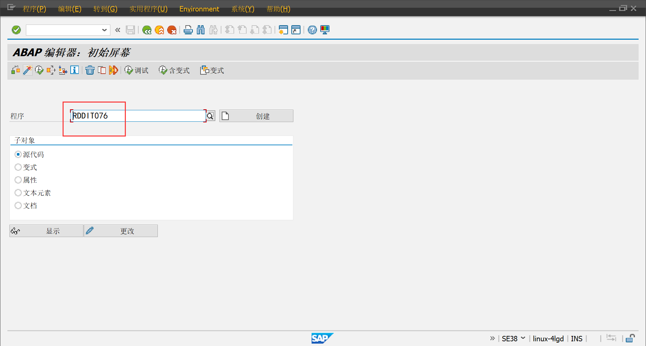Viewport: 646px width, 346px height.
Task: Click the status bar transfer arrows icon
Action: tap(611, 338)
